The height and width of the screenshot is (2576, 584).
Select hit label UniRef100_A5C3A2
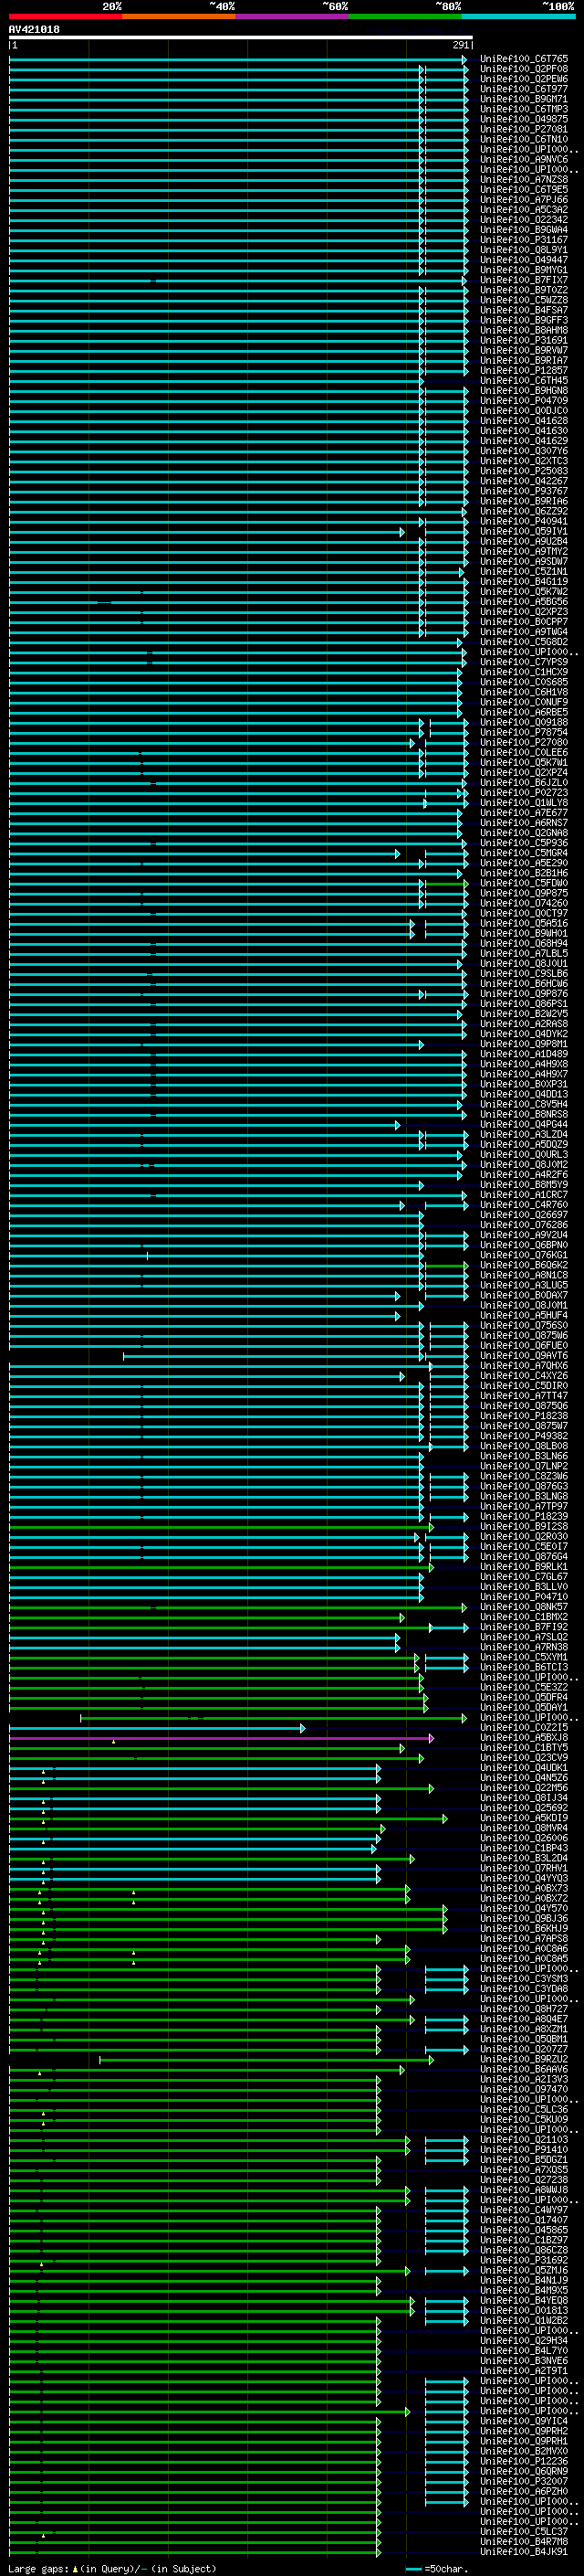coord(524,210)
